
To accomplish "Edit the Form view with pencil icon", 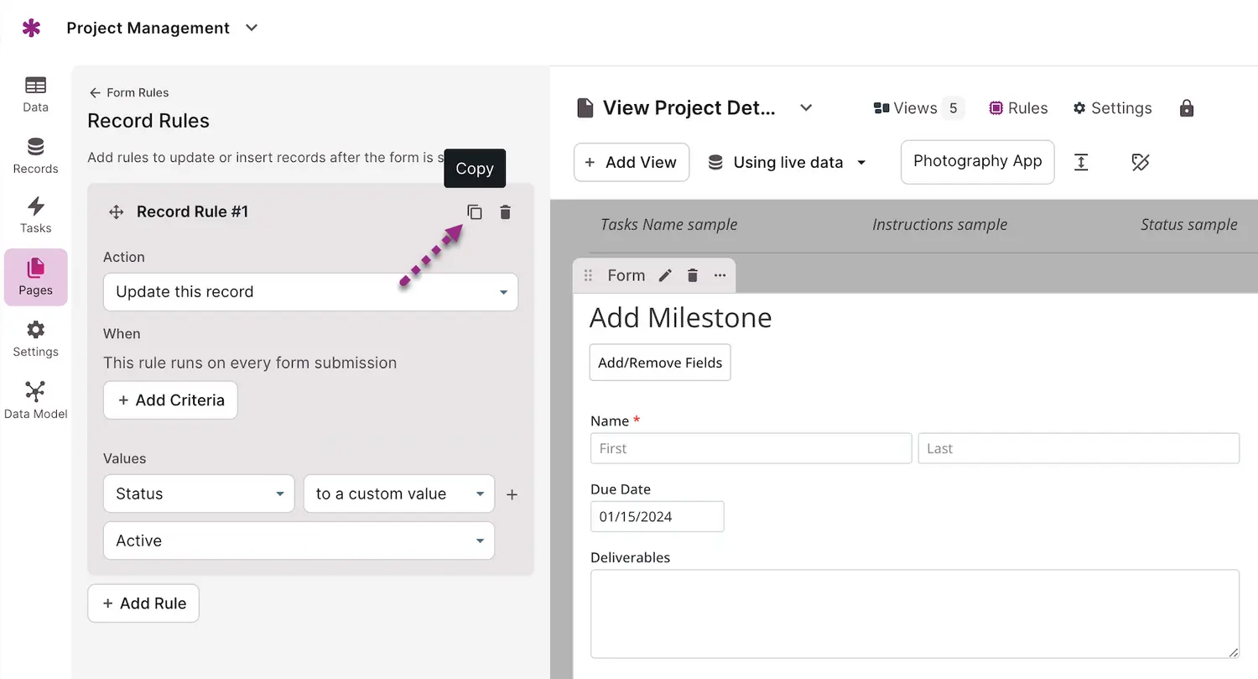I will click(665, 275).
